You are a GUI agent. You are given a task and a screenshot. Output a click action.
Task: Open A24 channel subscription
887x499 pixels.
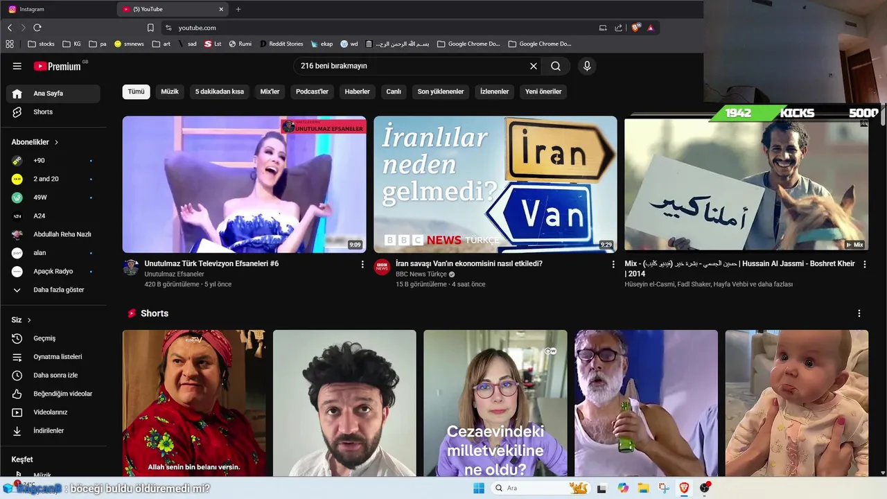53,216
